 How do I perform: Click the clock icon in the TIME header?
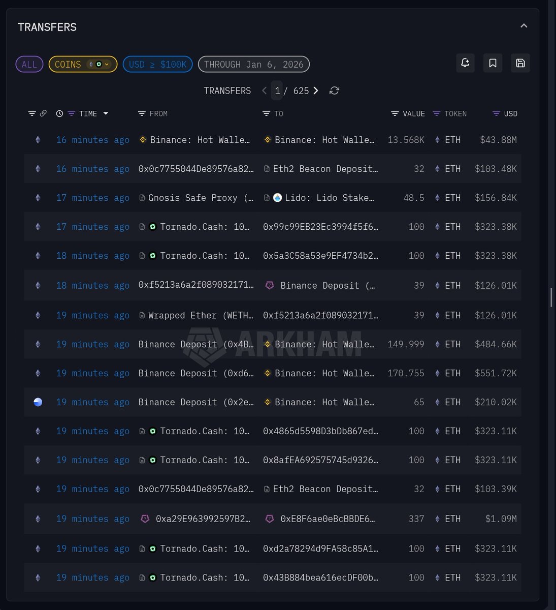(59, 114)
